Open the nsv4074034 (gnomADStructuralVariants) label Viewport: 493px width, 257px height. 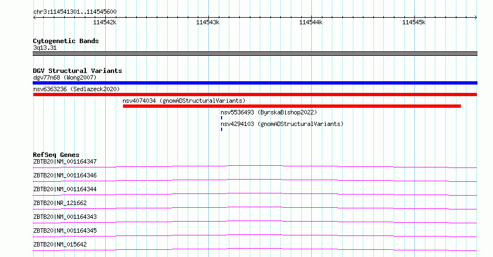tap(184, 101)
